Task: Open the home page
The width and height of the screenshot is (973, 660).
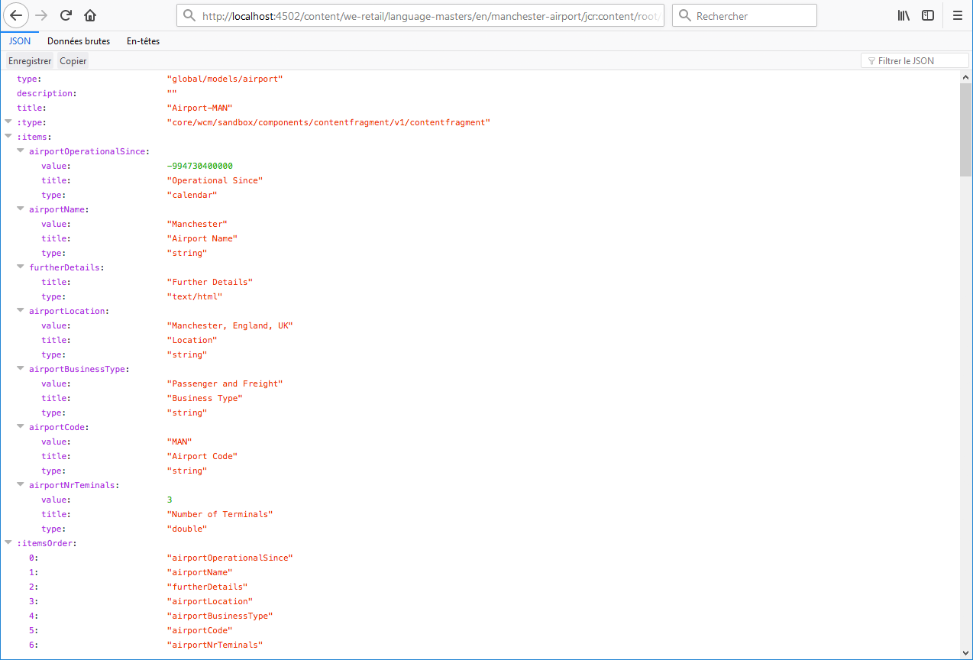Action: (x=90, y=15)
